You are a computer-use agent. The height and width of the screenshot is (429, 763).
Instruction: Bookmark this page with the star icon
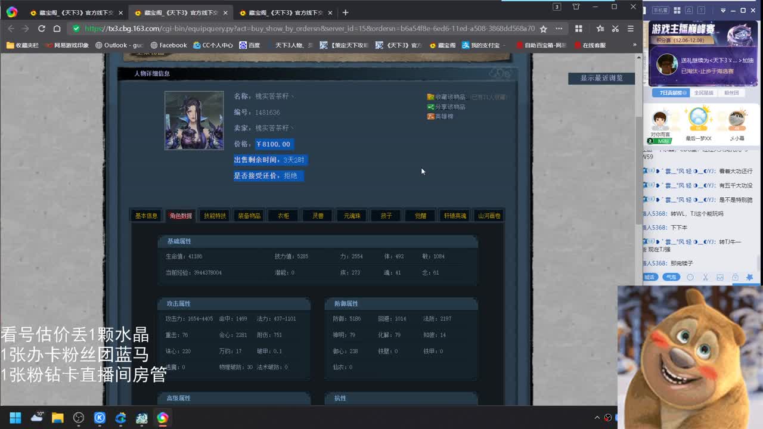543,29
